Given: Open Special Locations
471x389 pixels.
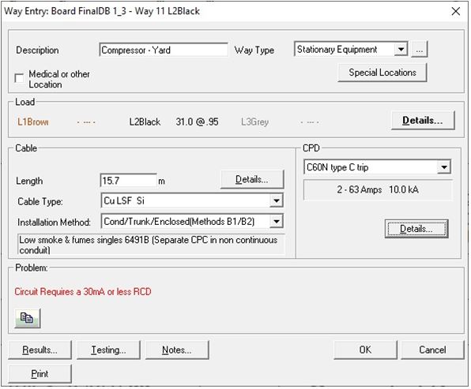Looking at the screenshot, I should tap(382, 73).
